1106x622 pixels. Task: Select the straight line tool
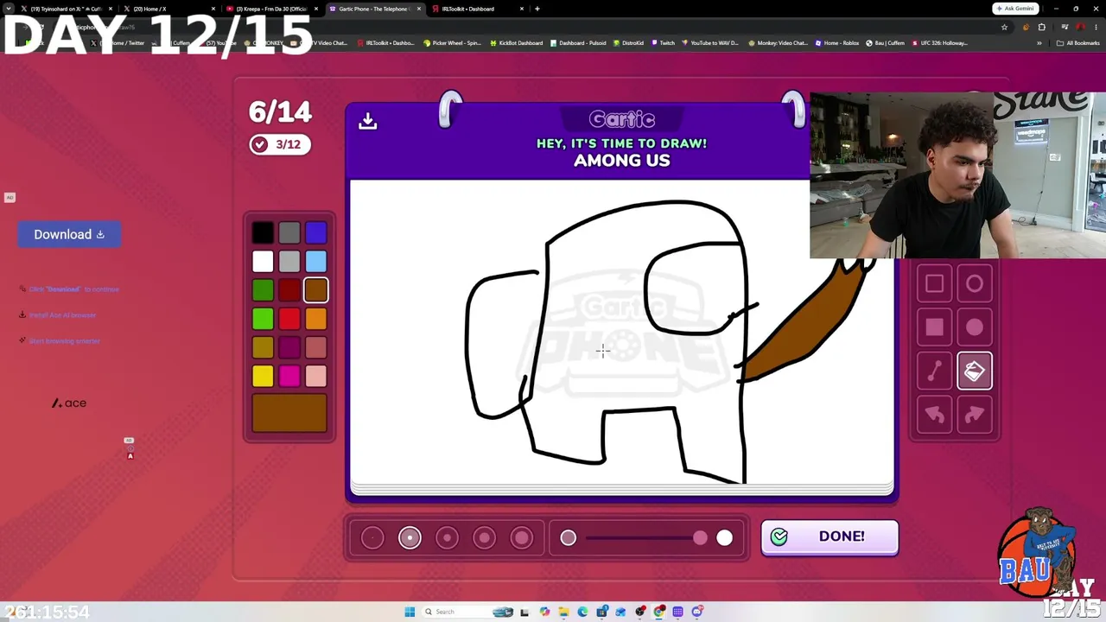coord(934,371)
